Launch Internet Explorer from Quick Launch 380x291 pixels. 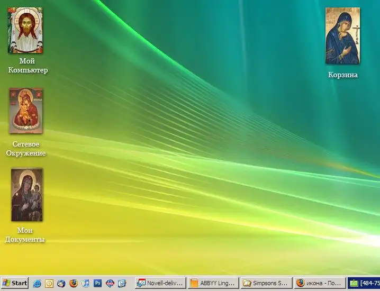pos(37,284)
